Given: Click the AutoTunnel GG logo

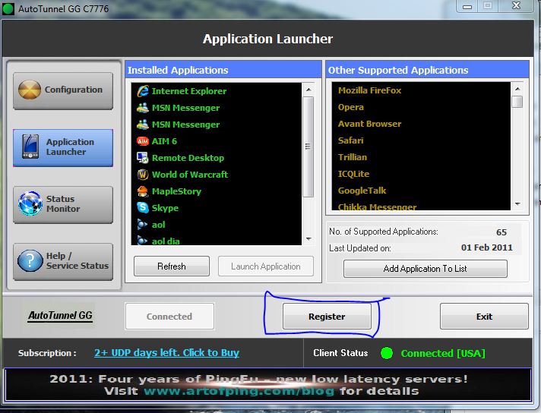Looking at the screenshot, I should pos(60,315).
